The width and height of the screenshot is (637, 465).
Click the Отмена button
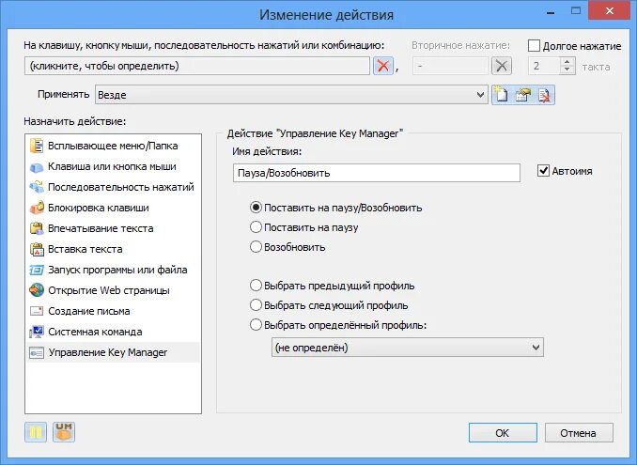click(579, 433)
